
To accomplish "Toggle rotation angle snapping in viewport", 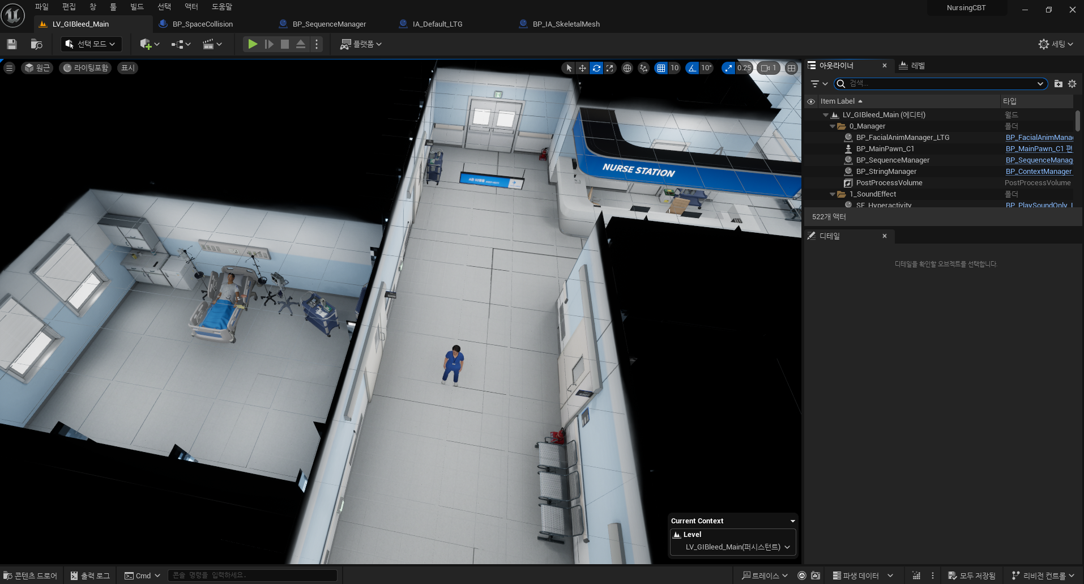I will (692, 68).
